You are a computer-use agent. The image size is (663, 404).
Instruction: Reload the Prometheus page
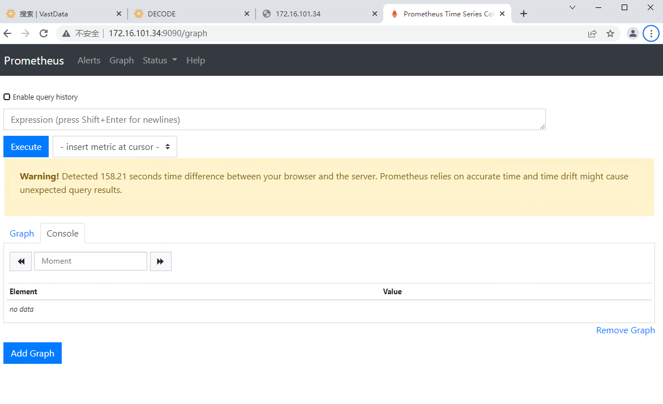pos(44,33)
